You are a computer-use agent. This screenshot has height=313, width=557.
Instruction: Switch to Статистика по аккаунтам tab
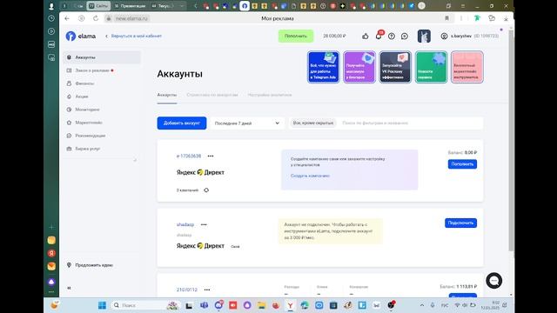point(212,95)
